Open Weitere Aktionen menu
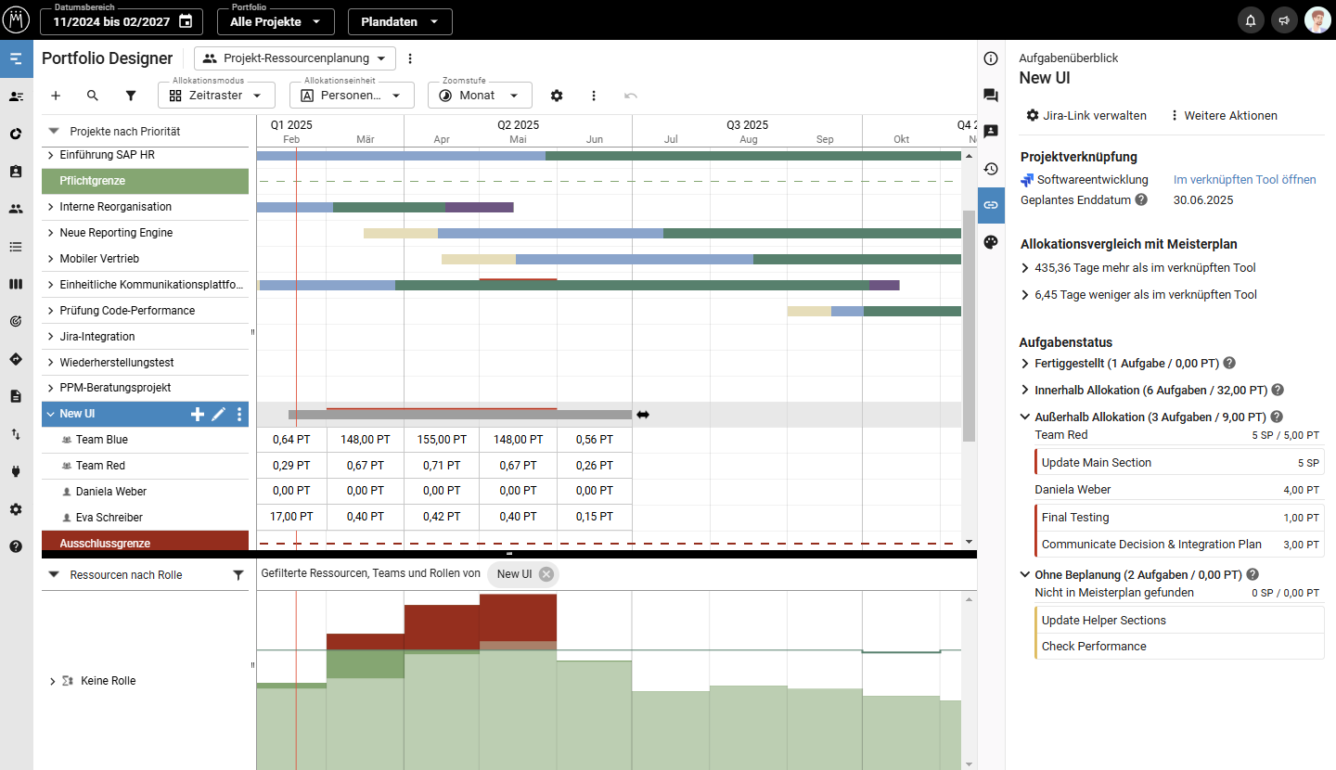The height and width of the screenshot is (770, 1336). (1223, 116)
